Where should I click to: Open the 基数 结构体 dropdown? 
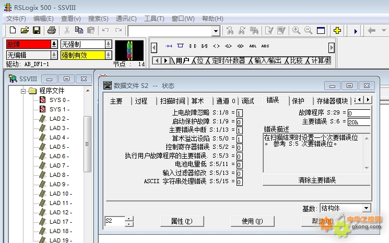[366, 208]
